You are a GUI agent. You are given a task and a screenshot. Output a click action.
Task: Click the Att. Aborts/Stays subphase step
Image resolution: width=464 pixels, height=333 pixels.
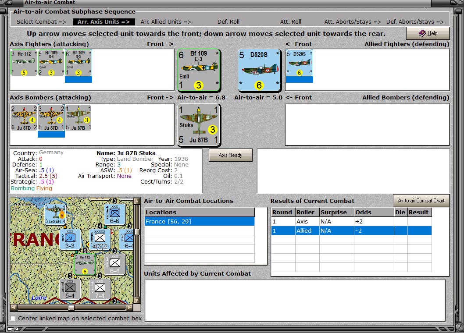click(x=353, y=22)
